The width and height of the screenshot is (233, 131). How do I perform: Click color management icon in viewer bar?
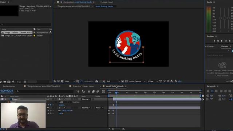point(104,81)
